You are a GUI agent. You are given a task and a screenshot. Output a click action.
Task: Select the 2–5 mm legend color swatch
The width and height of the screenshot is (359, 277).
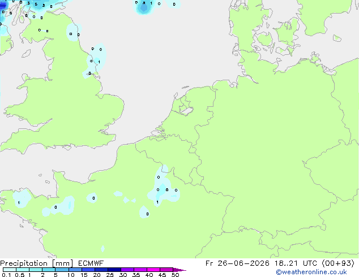[x=49, y=270]
